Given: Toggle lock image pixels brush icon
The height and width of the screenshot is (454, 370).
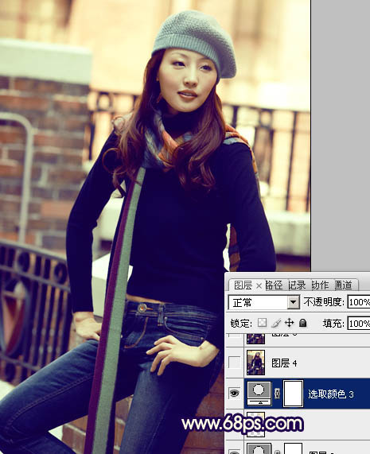Looking at the screenshot, I should tap(276, 323).
